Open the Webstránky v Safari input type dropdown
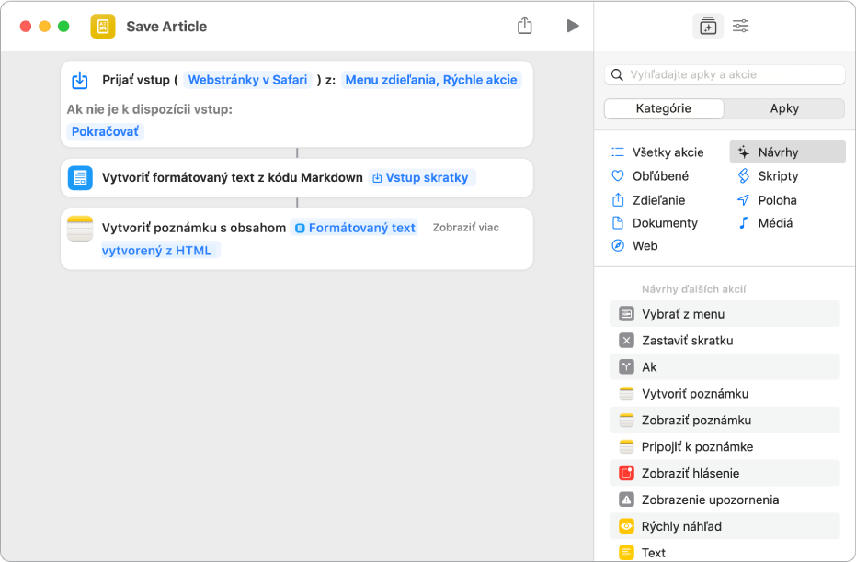The height and width of the screenshot is (562, 856). point(247,80)
